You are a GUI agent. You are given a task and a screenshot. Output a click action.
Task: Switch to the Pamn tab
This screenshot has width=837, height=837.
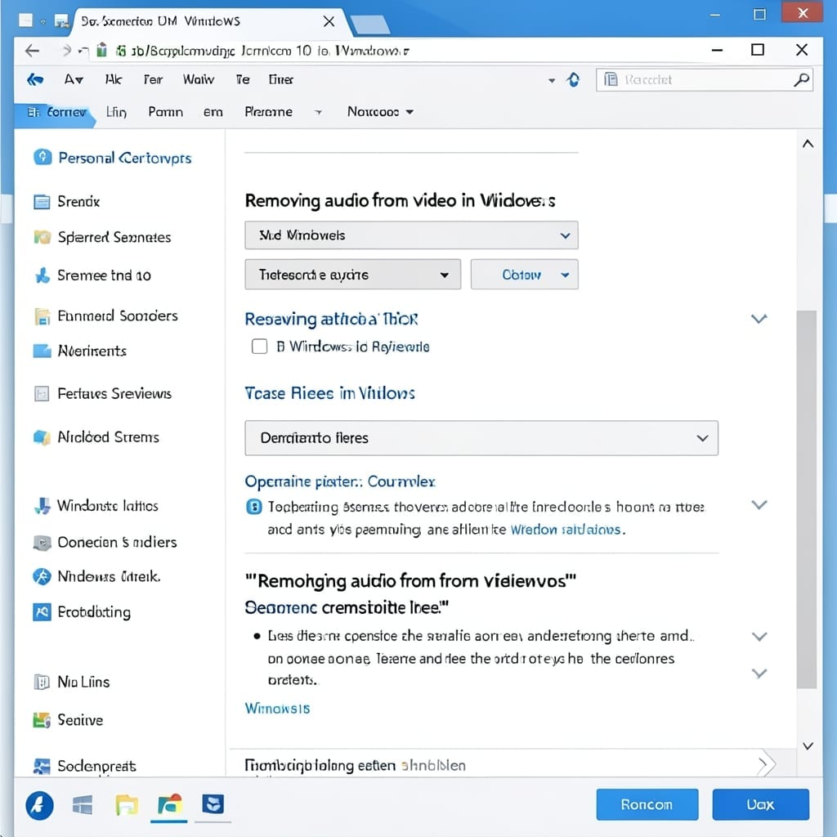pos(165,112)
